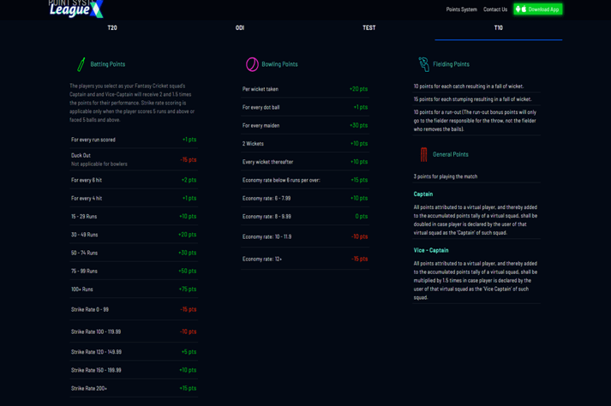The image size is (611, 406).
Task: Click the Android icon in Download App button
Action: coord(521,9)
